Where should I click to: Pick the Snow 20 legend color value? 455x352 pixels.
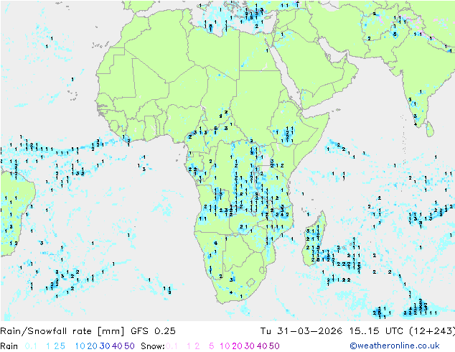(x=237, y=346)
